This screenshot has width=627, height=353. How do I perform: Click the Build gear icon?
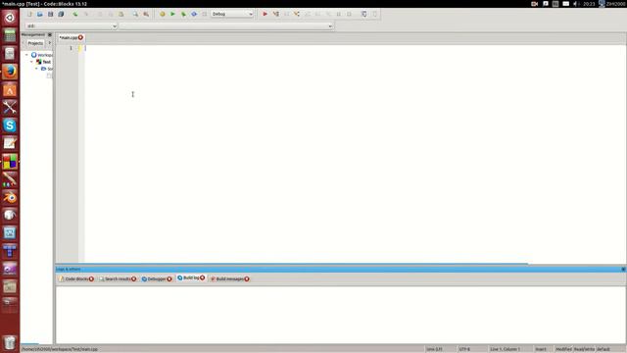pos(163,14)
